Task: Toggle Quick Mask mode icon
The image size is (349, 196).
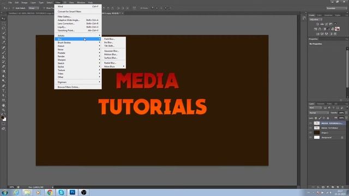Action: (x=3, y=124)
